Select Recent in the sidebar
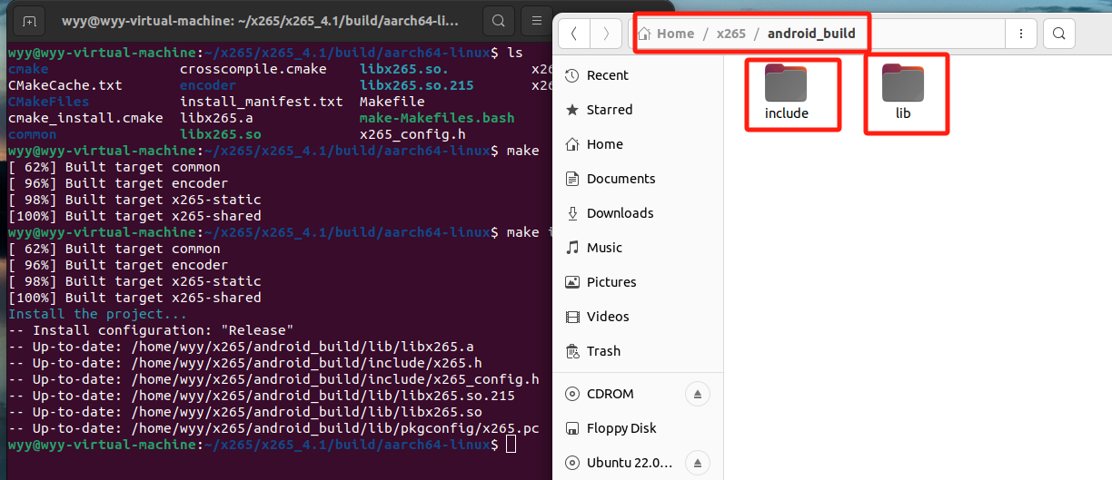This screenshot has height=480, width=1112. [x=607, y=75]
